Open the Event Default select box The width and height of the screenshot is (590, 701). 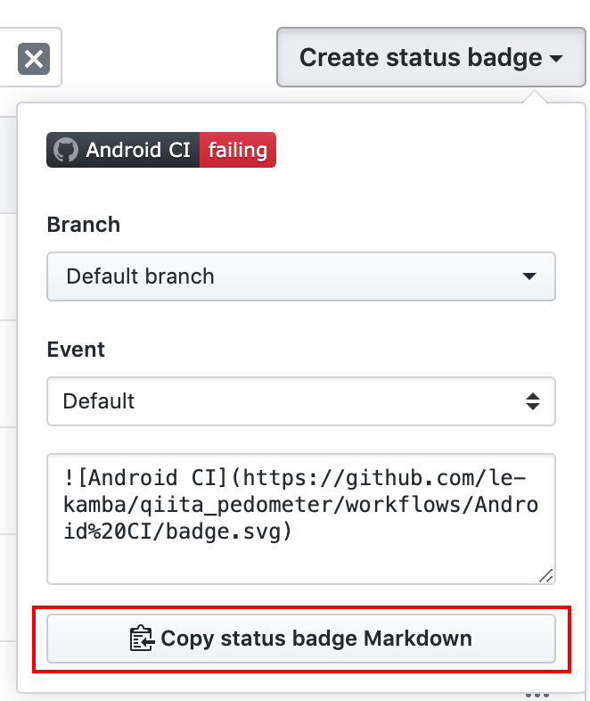coord(301,401)
